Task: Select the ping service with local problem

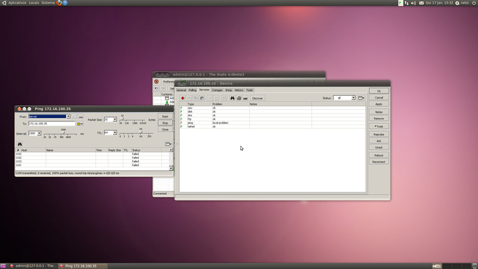Action: [272, 123]
